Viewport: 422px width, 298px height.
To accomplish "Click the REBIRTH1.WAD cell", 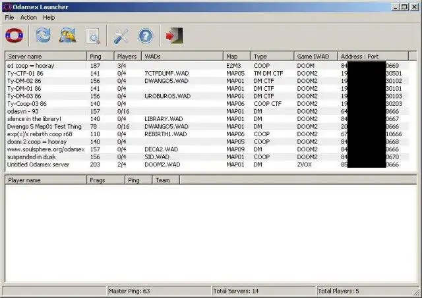I will click(x=166, y=134).
